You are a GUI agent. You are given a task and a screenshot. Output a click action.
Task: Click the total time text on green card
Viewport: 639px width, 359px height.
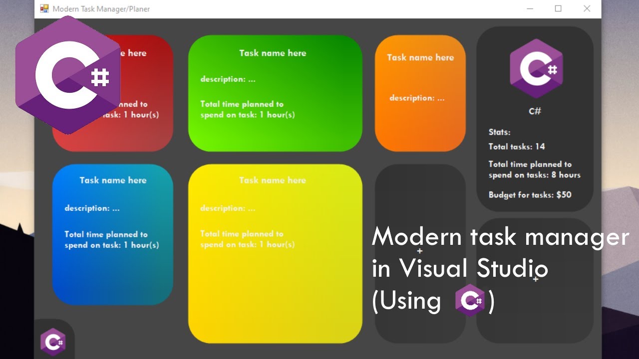[x=248, y=109]
